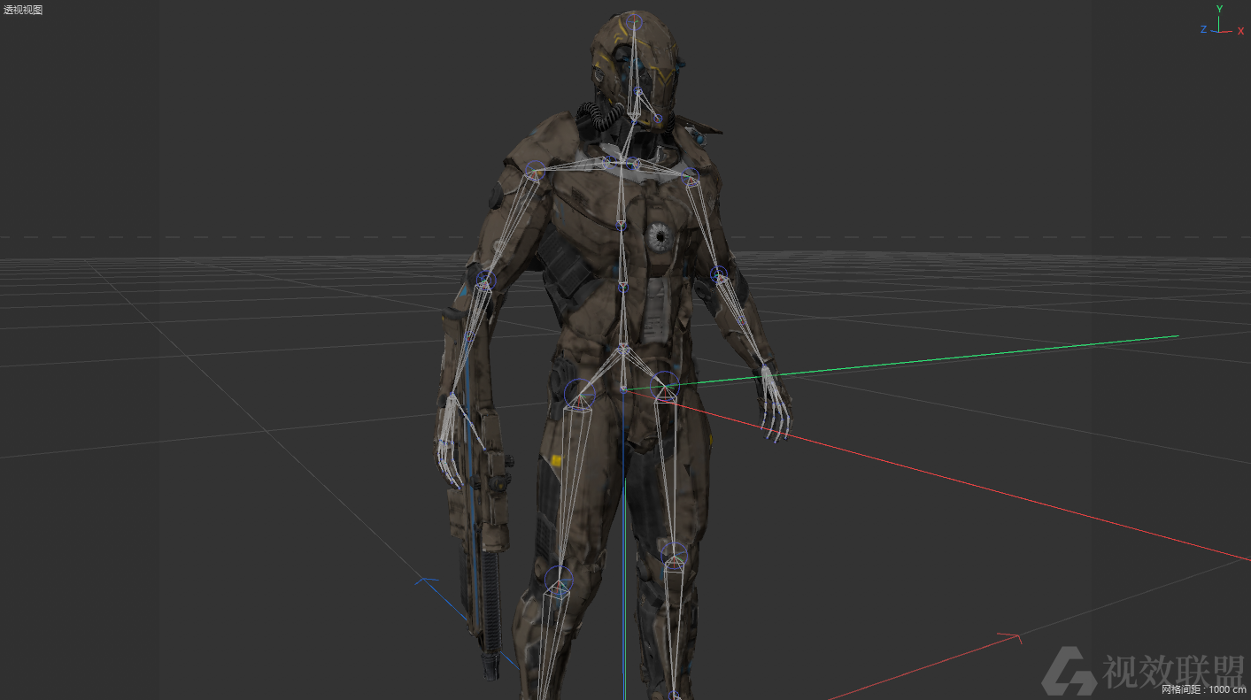Select the elbow joint of the rifle-holding arm

(x=486, y=281)
